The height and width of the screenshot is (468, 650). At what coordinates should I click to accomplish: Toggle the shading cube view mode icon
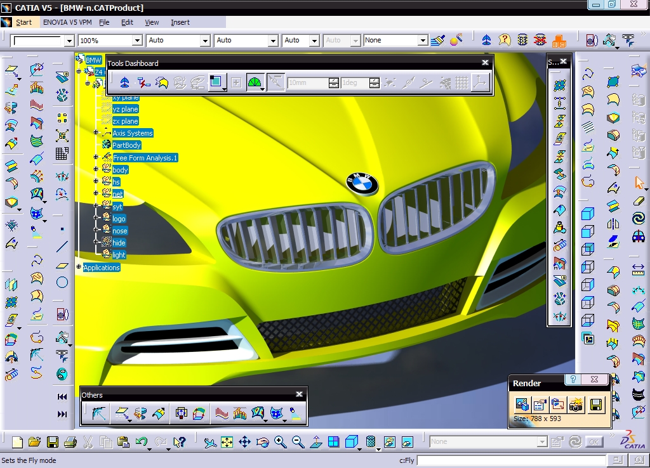point(352,442)
